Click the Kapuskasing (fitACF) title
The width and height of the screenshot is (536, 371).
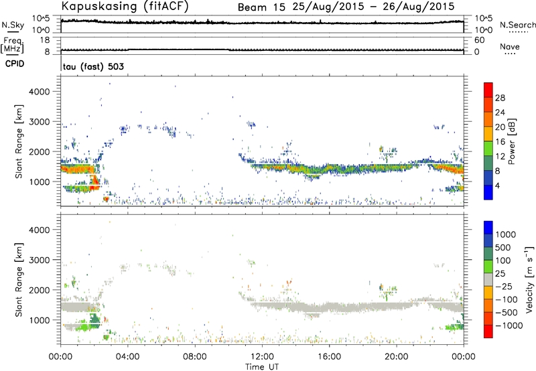coord(125,6)
